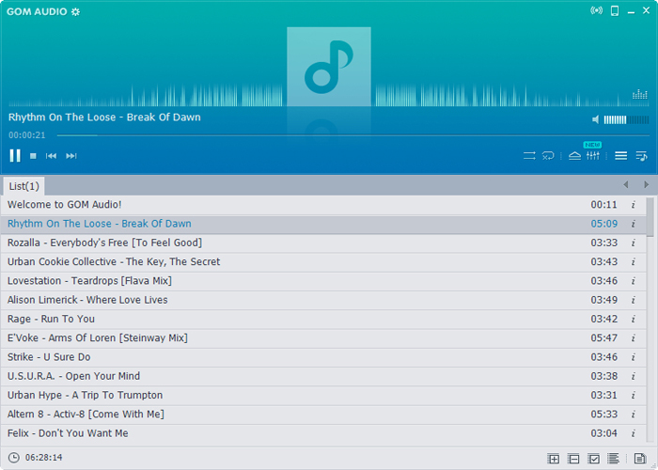Viewport: 658px width, 470px height.
Task: Select Urban Cookie Collective - The Key, The Secret
Action: click(x=323, y=262)
